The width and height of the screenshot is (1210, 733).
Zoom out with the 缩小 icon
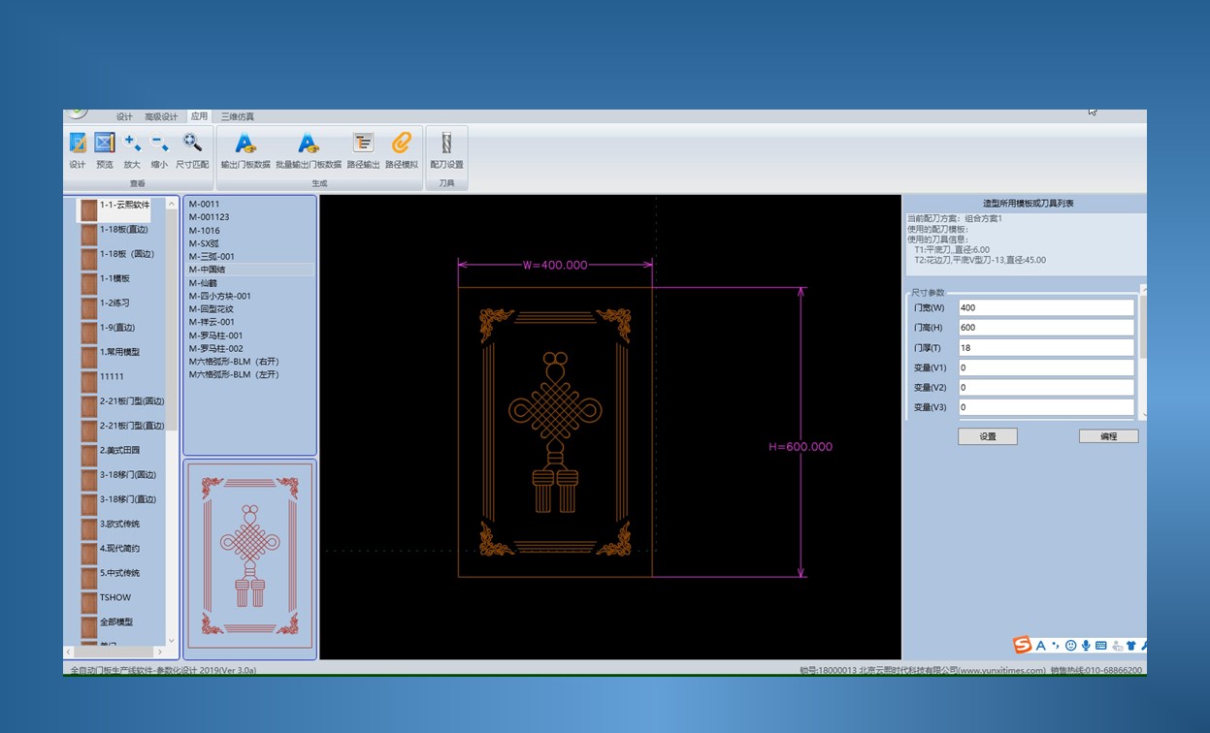[159, 143]
